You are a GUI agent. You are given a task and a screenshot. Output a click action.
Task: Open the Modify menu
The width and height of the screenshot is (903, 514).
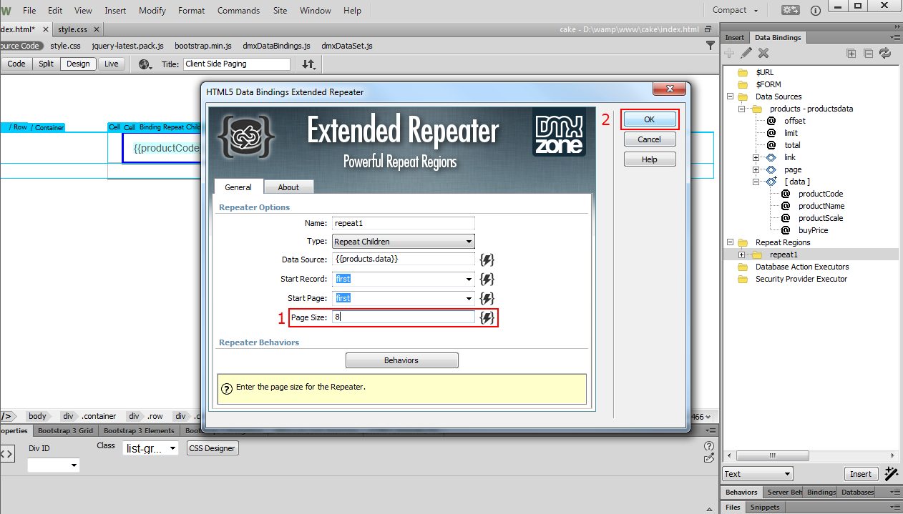point(152,11)
